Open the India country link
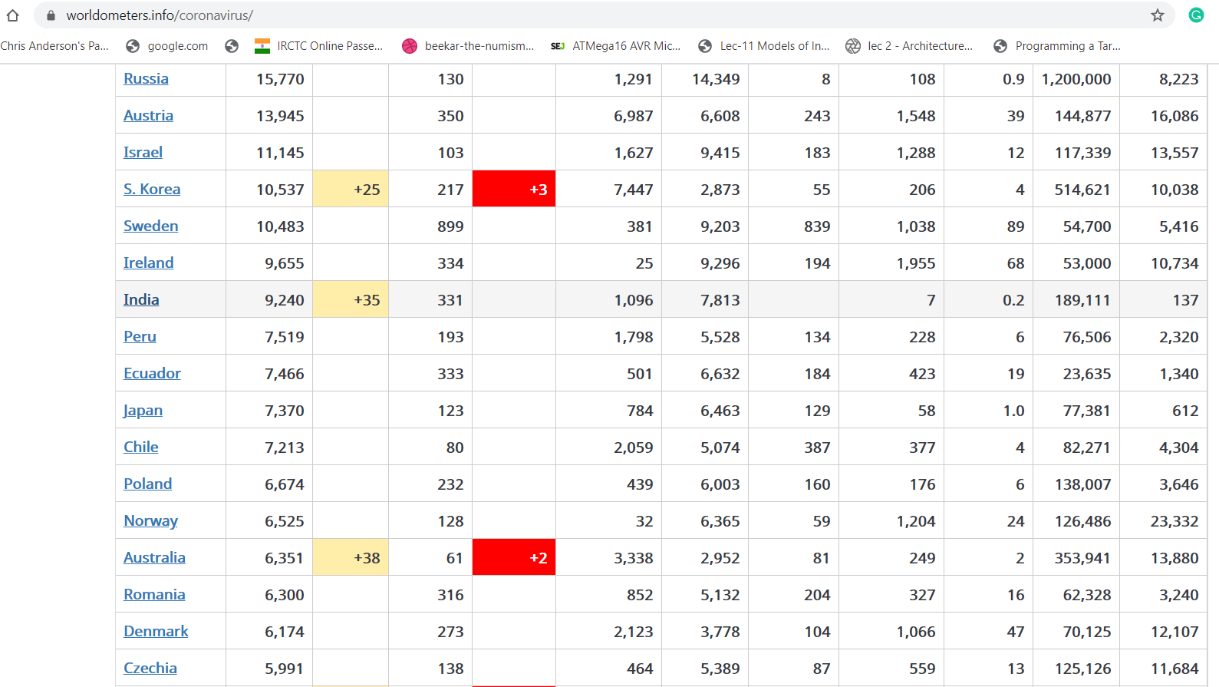1219x687 pixels. 141,299
